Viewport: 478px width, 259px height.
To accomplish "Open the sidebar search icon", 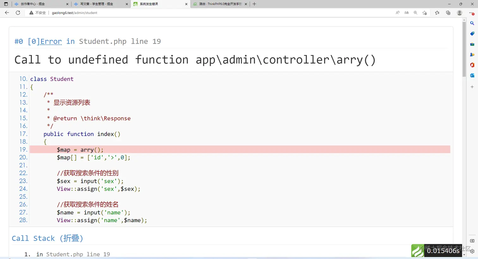I will (472, 23).
